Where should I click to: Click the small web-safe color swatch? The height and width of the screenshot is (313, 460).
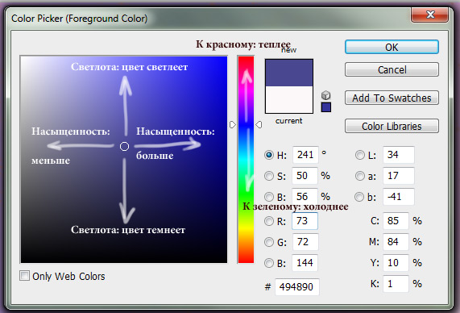(x=326, y=107)
